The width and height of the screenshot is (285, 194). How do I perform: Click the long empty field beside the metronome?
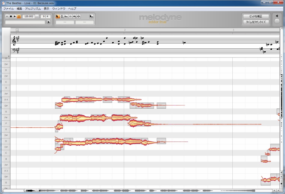[x=25, y=22]
